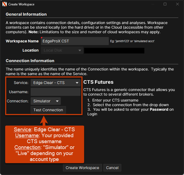Click the Workspace Name field containing EdgeProX CST
This screenshot has width=184, height=175.
tap(75, 41)
